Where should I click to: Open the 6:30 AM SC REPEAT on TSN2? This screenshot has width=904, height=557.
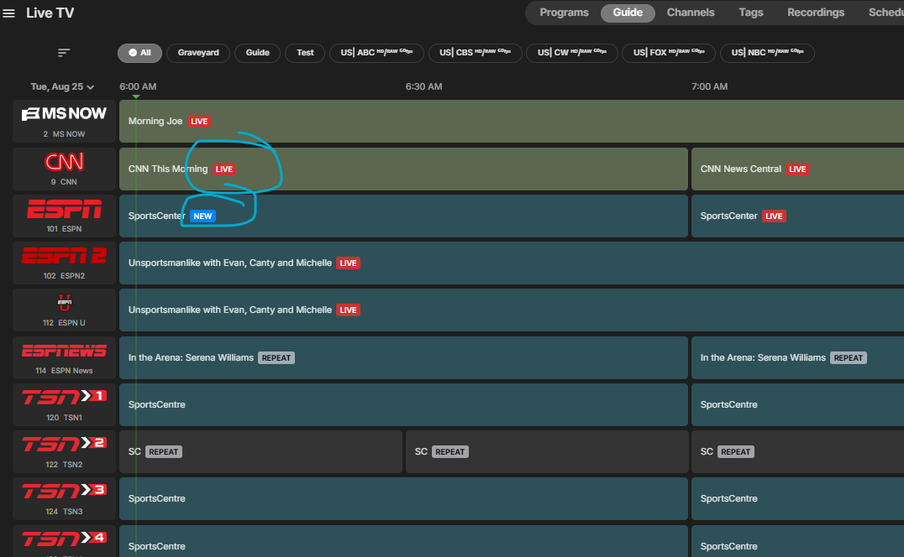tap(547, 451)
